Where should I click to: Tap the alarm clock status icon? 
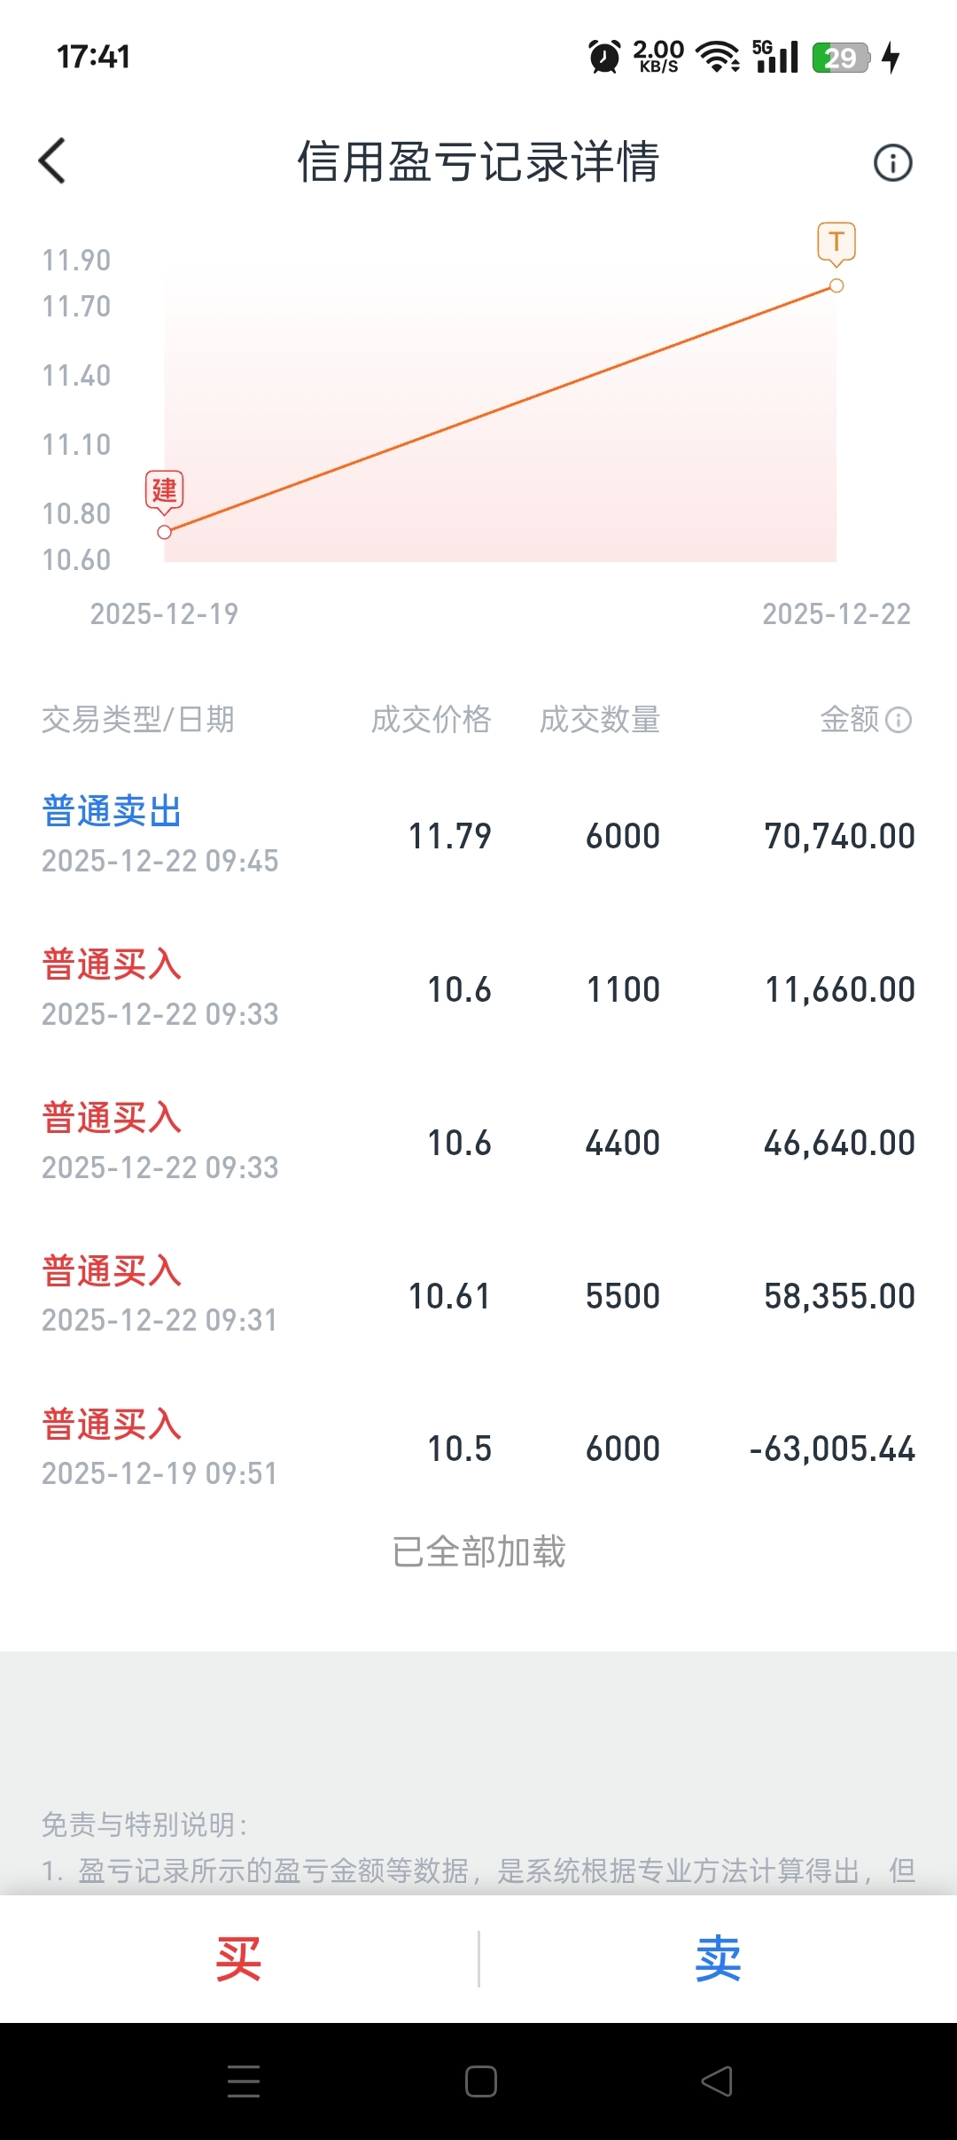(x=604, y=57)
